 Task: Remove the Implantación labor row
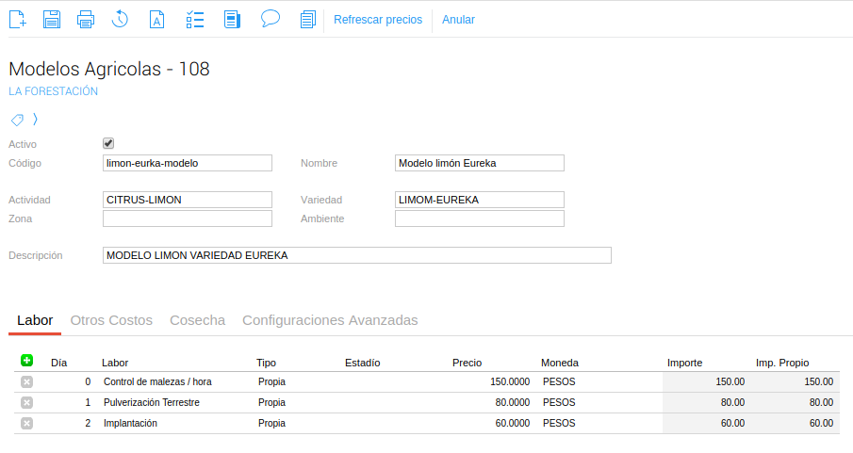(26, 423)
